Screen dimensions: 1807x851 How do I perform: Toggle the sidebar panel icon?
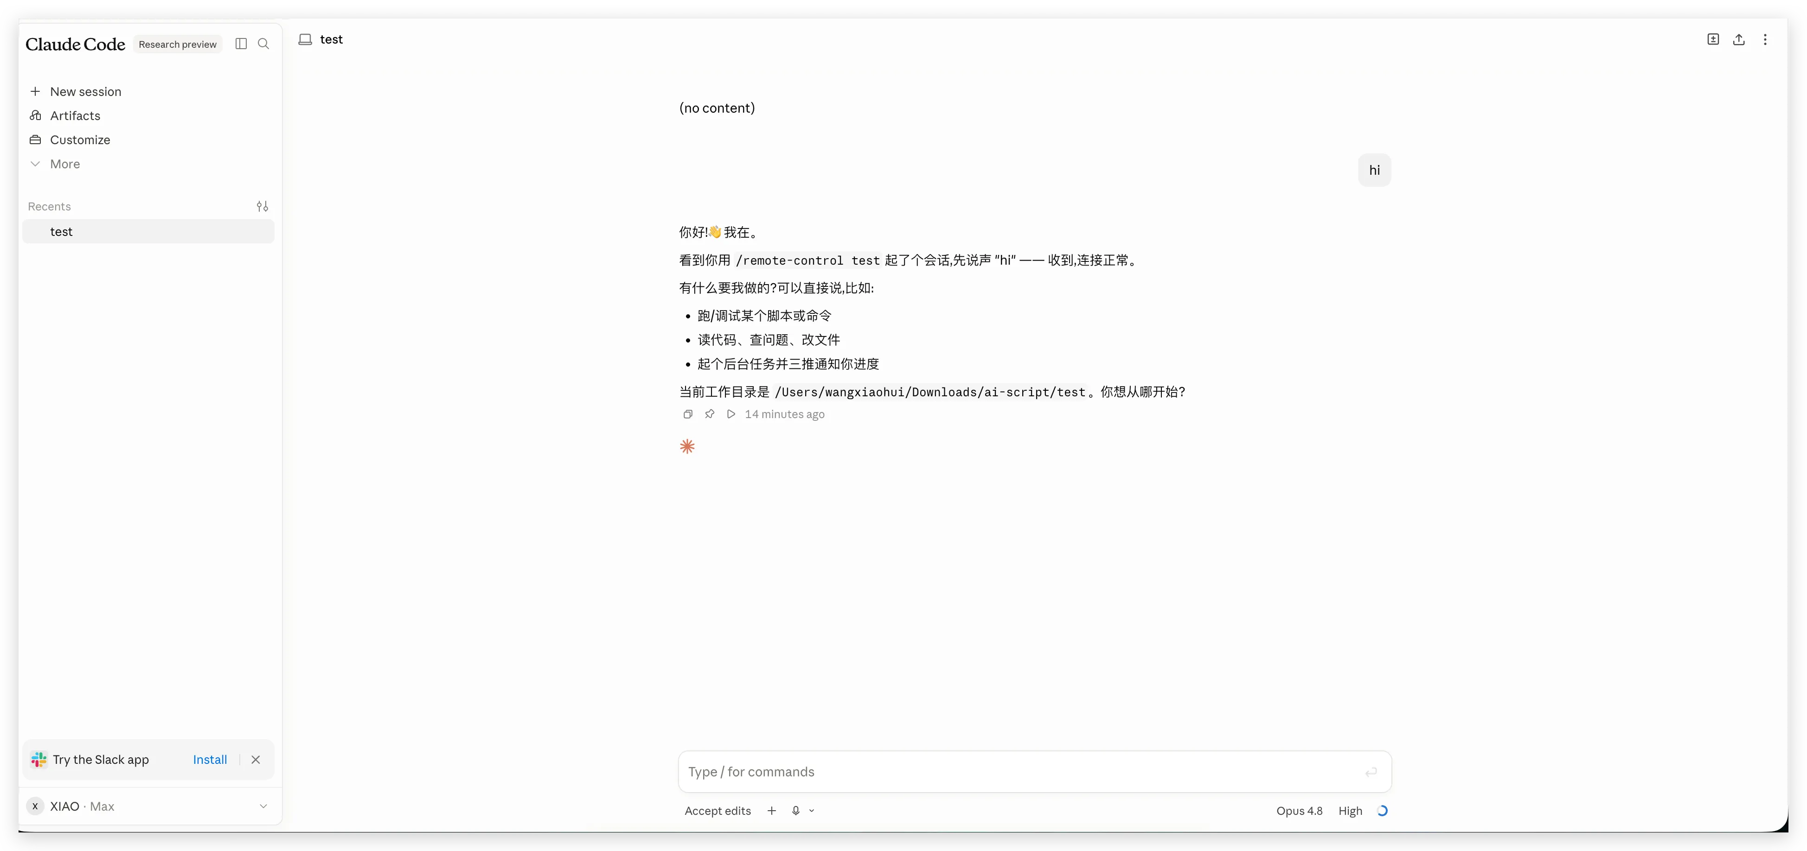241,44
